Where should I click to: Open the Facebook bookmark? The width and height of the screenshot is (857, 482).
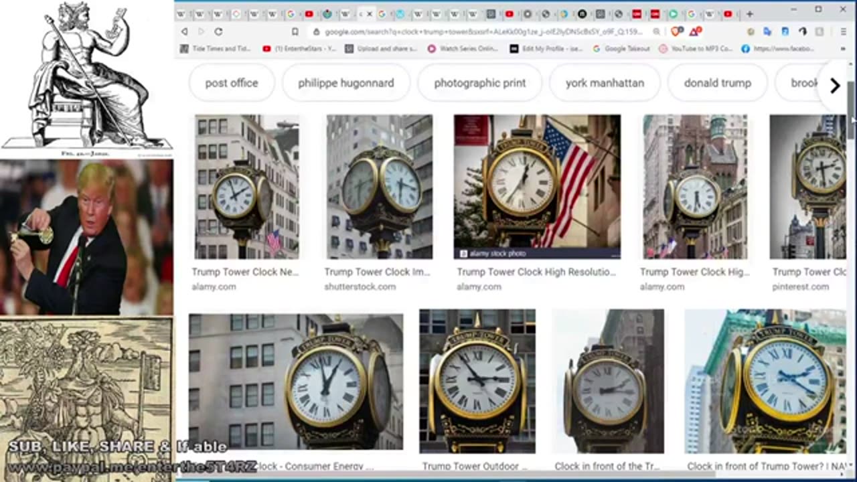coord(778,48)
